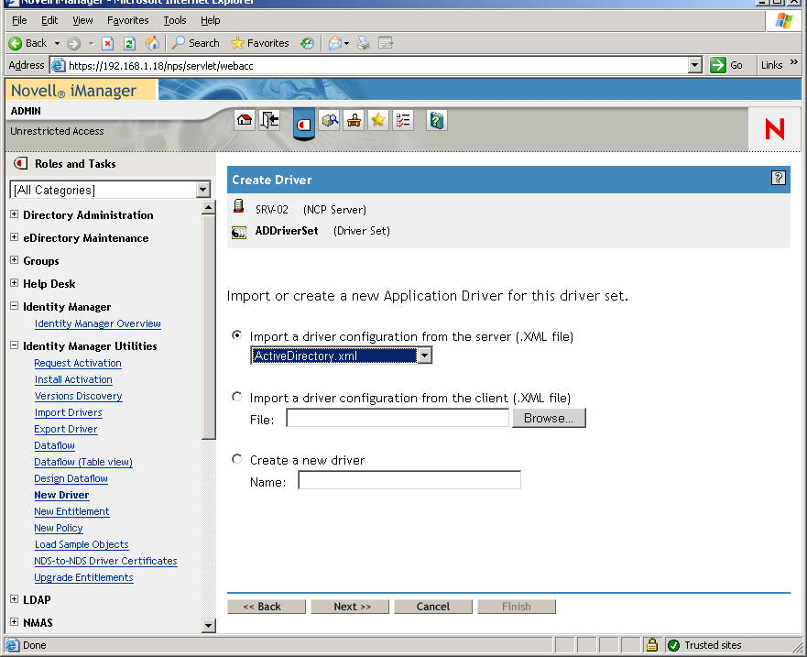Open the Favorites menu

[x=127, y=19]
